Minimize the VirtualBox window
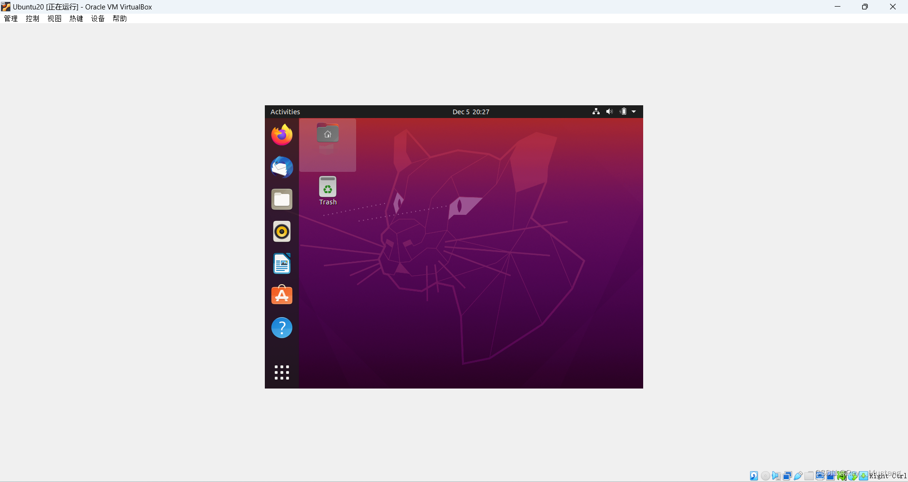The height and width of the screenshot is (482, 908). (838, 7)
